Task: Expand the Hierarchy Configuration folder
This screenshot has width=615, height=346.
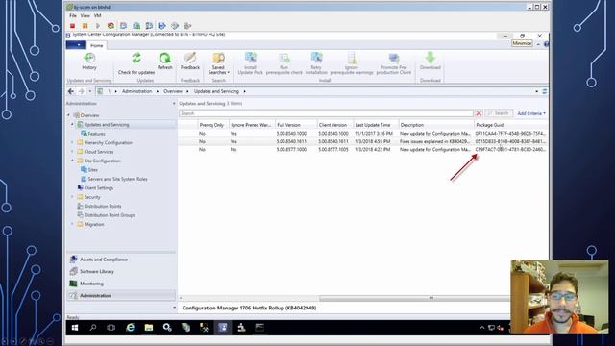Action: [x=72, y=143]
